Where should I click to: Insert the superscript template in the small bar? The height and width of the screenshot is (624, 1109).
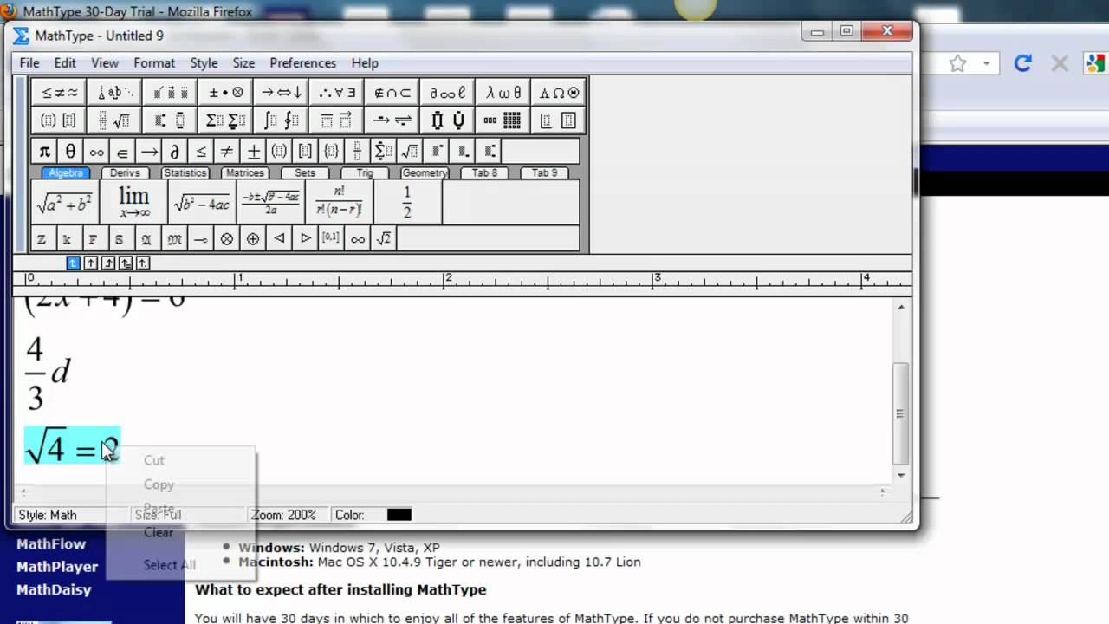coord(437,151)
